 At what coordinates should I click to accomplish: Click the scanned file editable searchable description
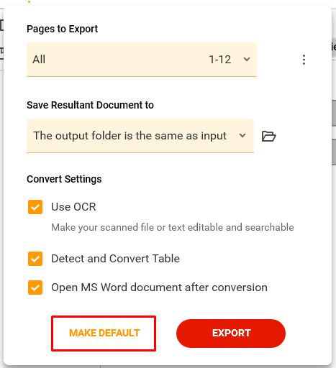[x=173, y=227]
